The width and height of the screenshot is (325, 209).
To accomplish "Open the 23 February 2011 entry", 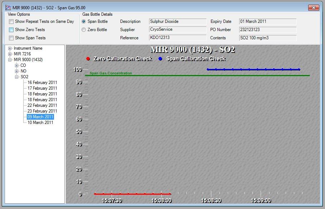I will pyautogui.click(x=42, y=111).
